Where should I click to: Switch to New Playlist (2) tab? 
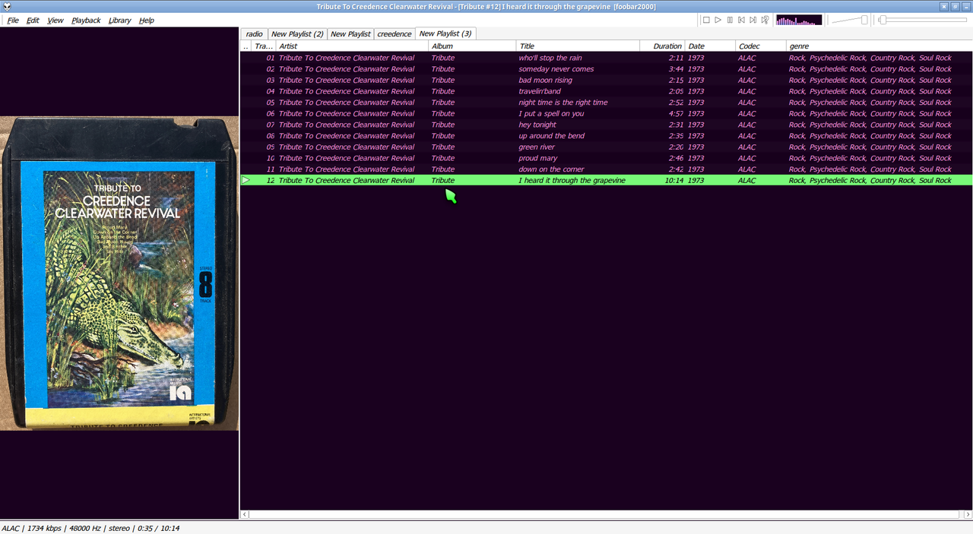(297, 34)
